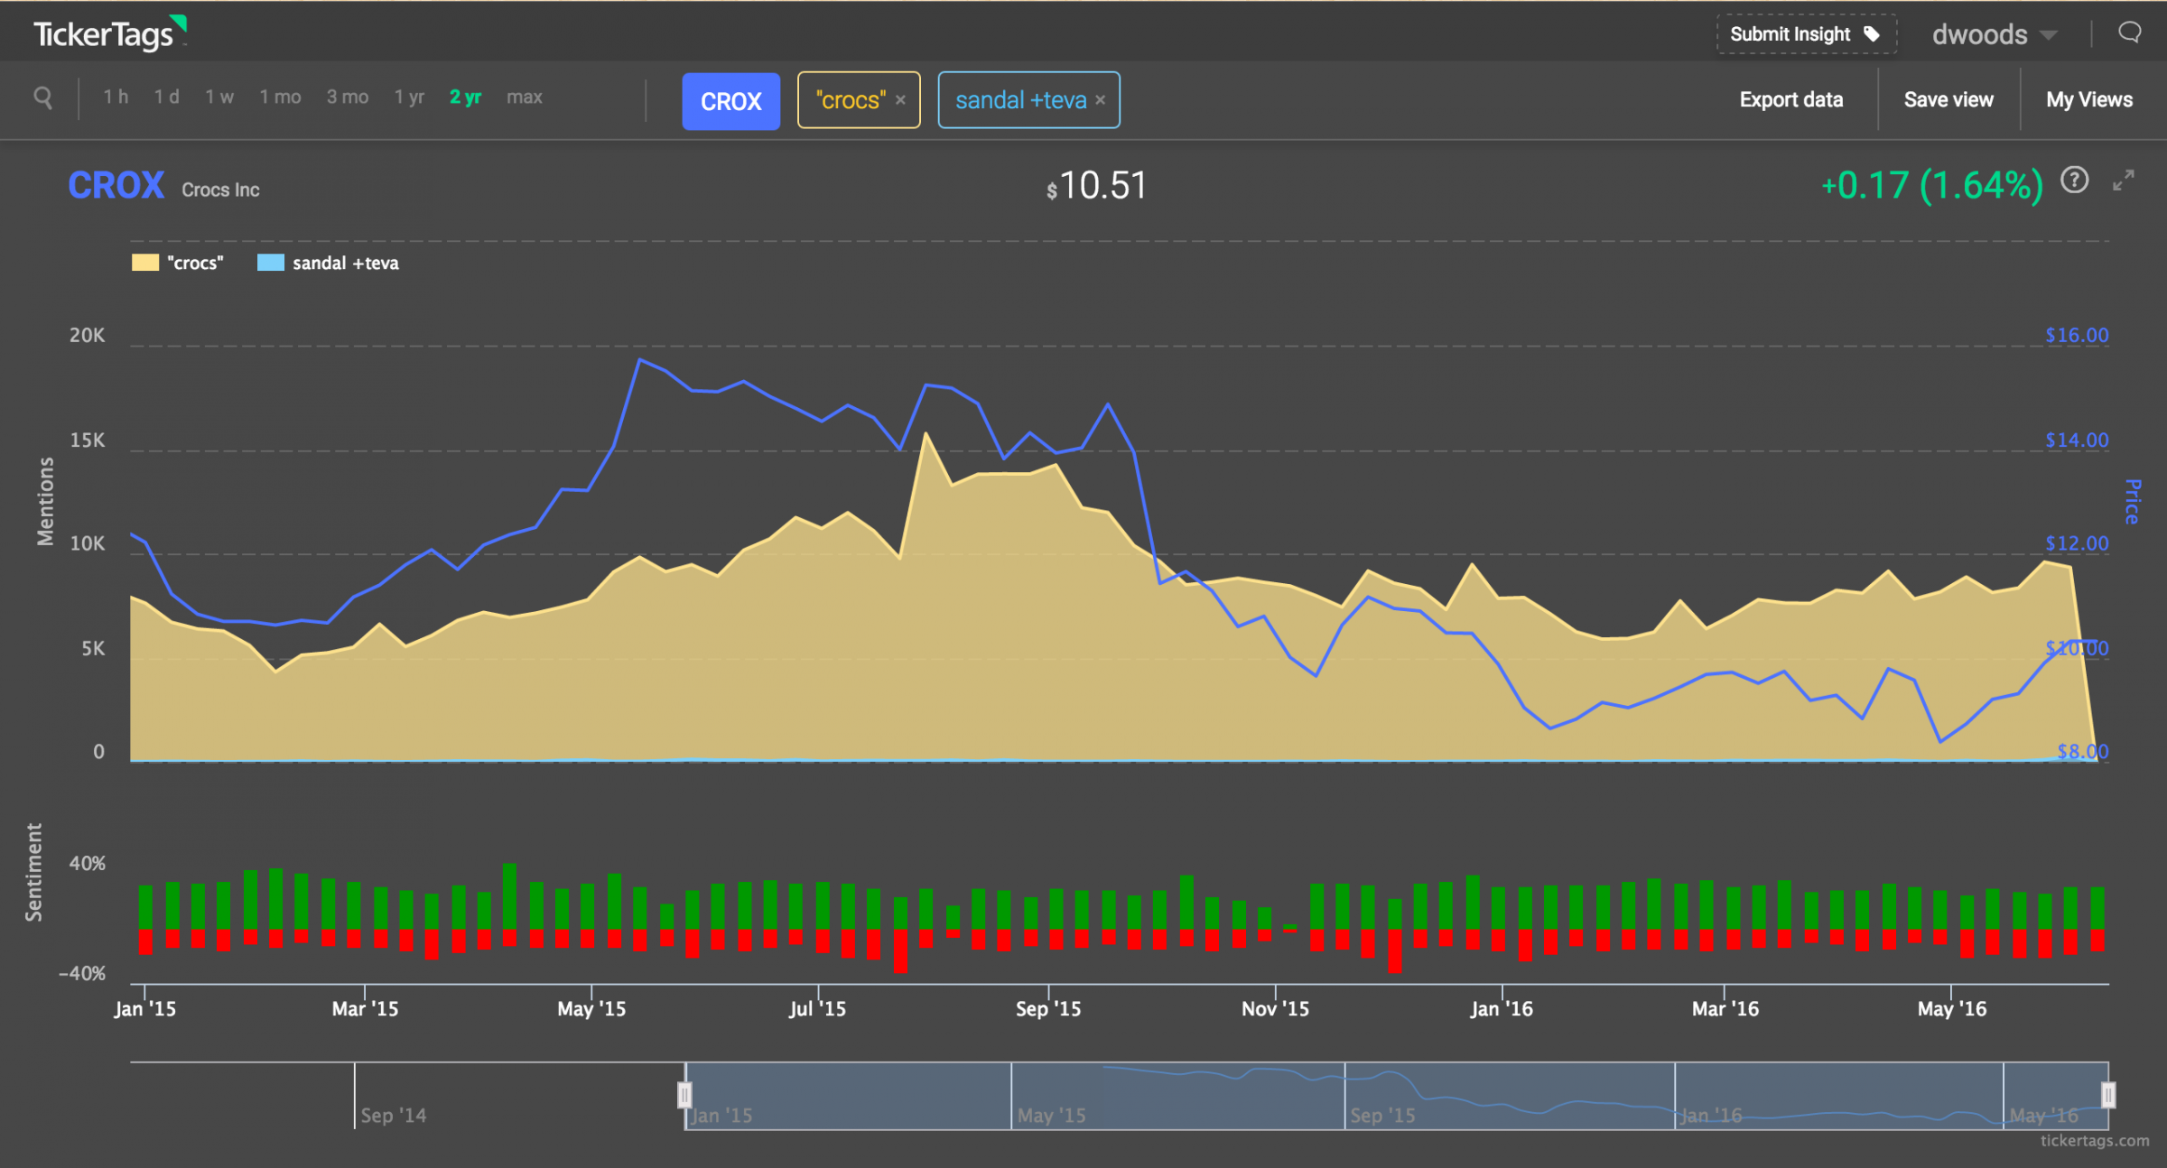The image size is (2167, 1168).
Task: Click the May '15 axis label
Action: click(591, 1009)
